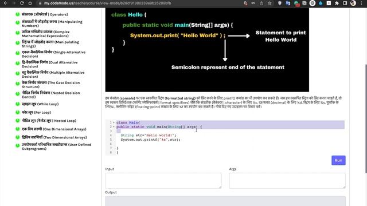Go back with the browser back arrow
This screenshot has width=367, height=206.
tap(6, 3)
